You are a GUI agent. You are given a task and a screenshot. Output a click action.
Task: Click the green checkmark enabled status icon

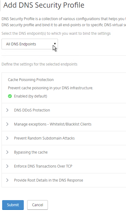coord(10,96)
